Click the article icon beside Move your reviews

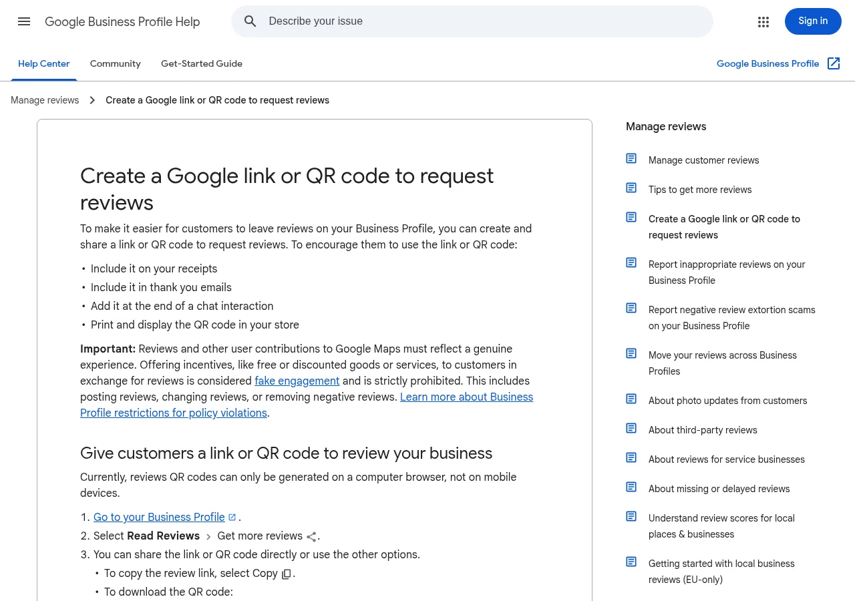pyautogui.click(x=631, y=353)
